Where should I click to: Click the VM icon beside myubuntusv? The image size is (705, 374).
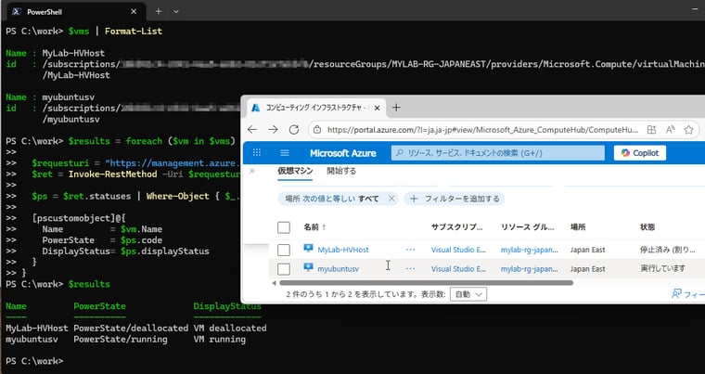pos(308,268)
